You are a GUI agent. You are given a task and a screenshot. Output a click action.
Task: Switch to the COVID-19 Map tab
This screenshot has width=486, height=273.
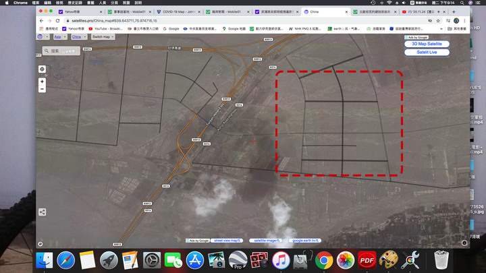pyautogui.click(x=178, y=11)
